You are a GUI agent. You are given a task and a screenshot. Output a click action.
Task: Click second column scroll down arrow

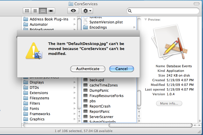tap(139, 116)
